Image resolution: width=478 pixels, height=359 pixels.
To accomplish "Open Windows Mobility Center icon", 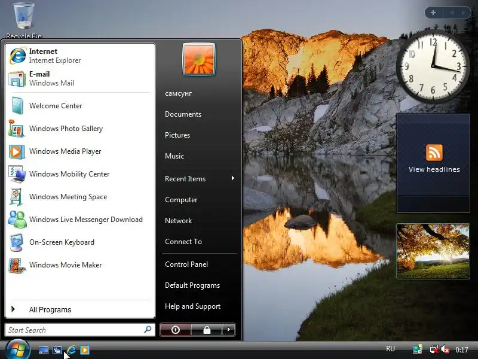I will pyautogui.click(x=17, y=174).
